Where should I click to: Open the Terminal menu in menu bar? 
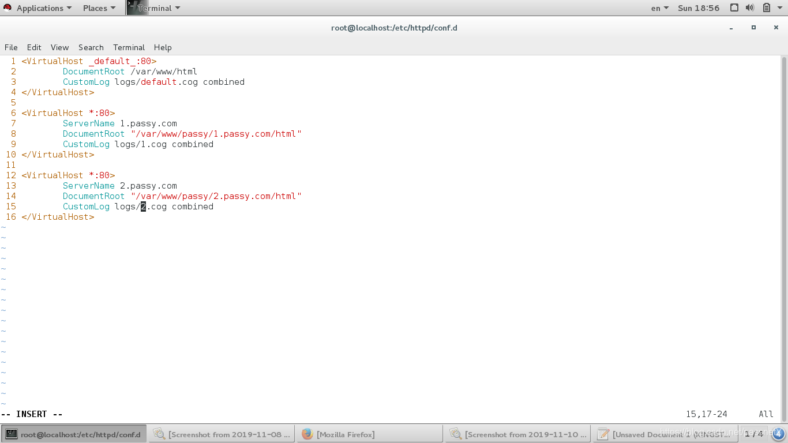pos(129,47)
